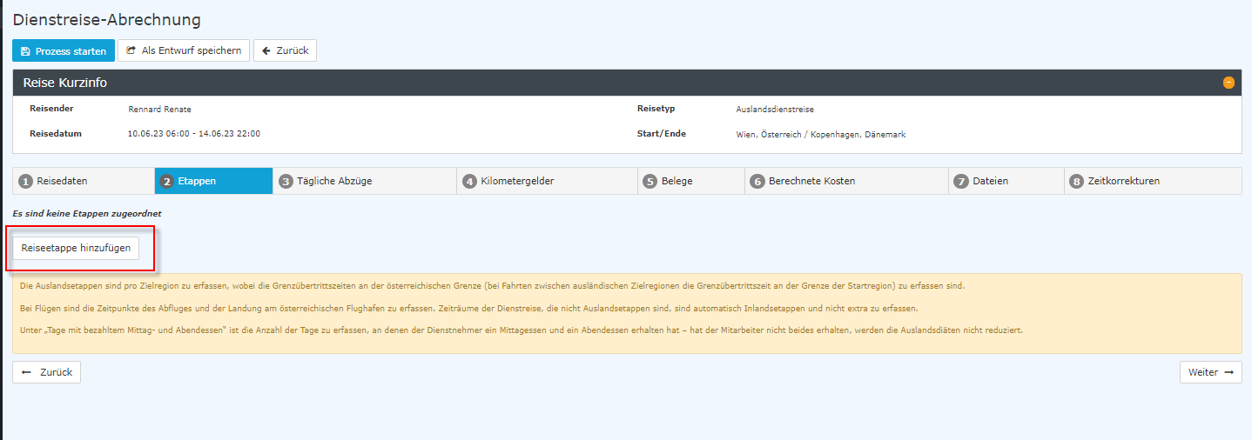The width and height of the screenshot is (1252, 440).
Task: Click the step 8 number badge
Action: (1077, 182)
